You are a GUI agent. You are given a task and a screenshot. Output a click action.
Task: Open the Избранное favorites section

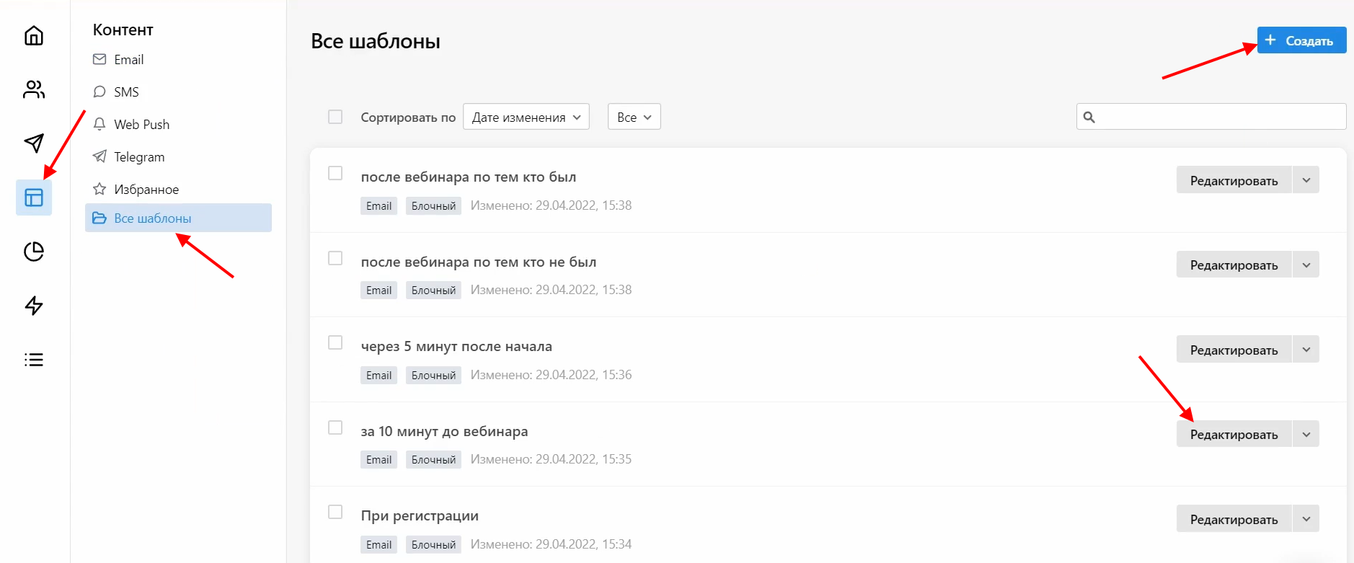point(146,190)
